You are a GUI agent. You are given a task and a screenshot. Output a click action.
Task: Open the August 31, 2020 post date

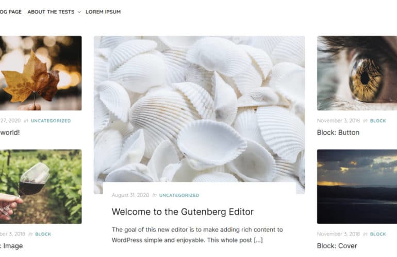tap(130, 195)
